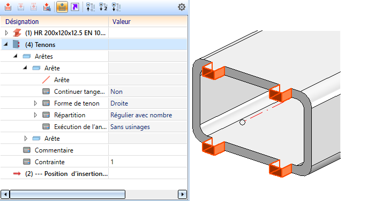Click the horizontal scrollbar right arrow
Viewport: 375px width, 201px height.
(x=182, y=194)
